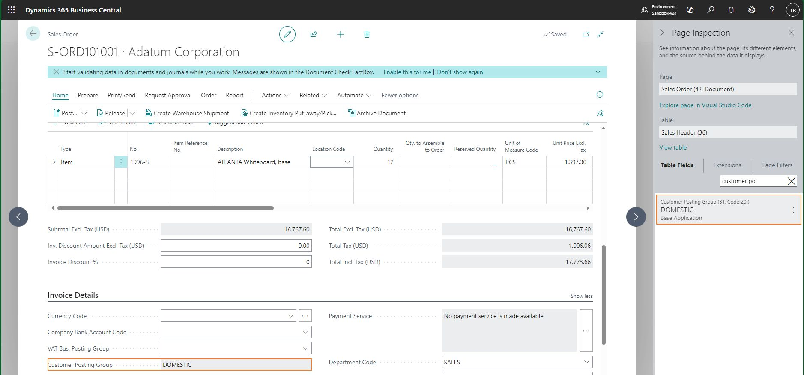804x375 pixels.
Task: Open the app launcher waffle menu
Action: click(12, 10)
